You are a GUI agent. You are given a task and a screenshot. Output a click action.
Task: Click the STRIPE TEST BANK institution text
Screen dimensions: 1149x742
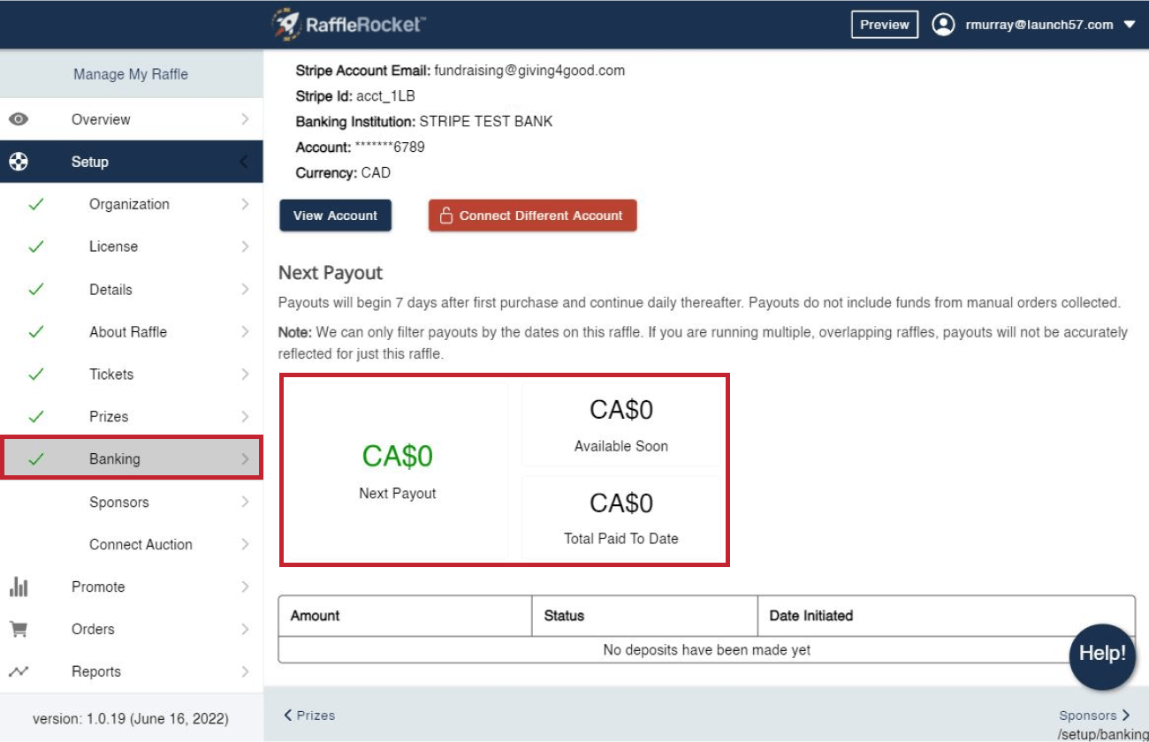click(485, 122)
